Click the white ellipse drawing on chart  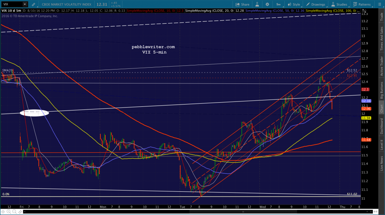[34, 113]
